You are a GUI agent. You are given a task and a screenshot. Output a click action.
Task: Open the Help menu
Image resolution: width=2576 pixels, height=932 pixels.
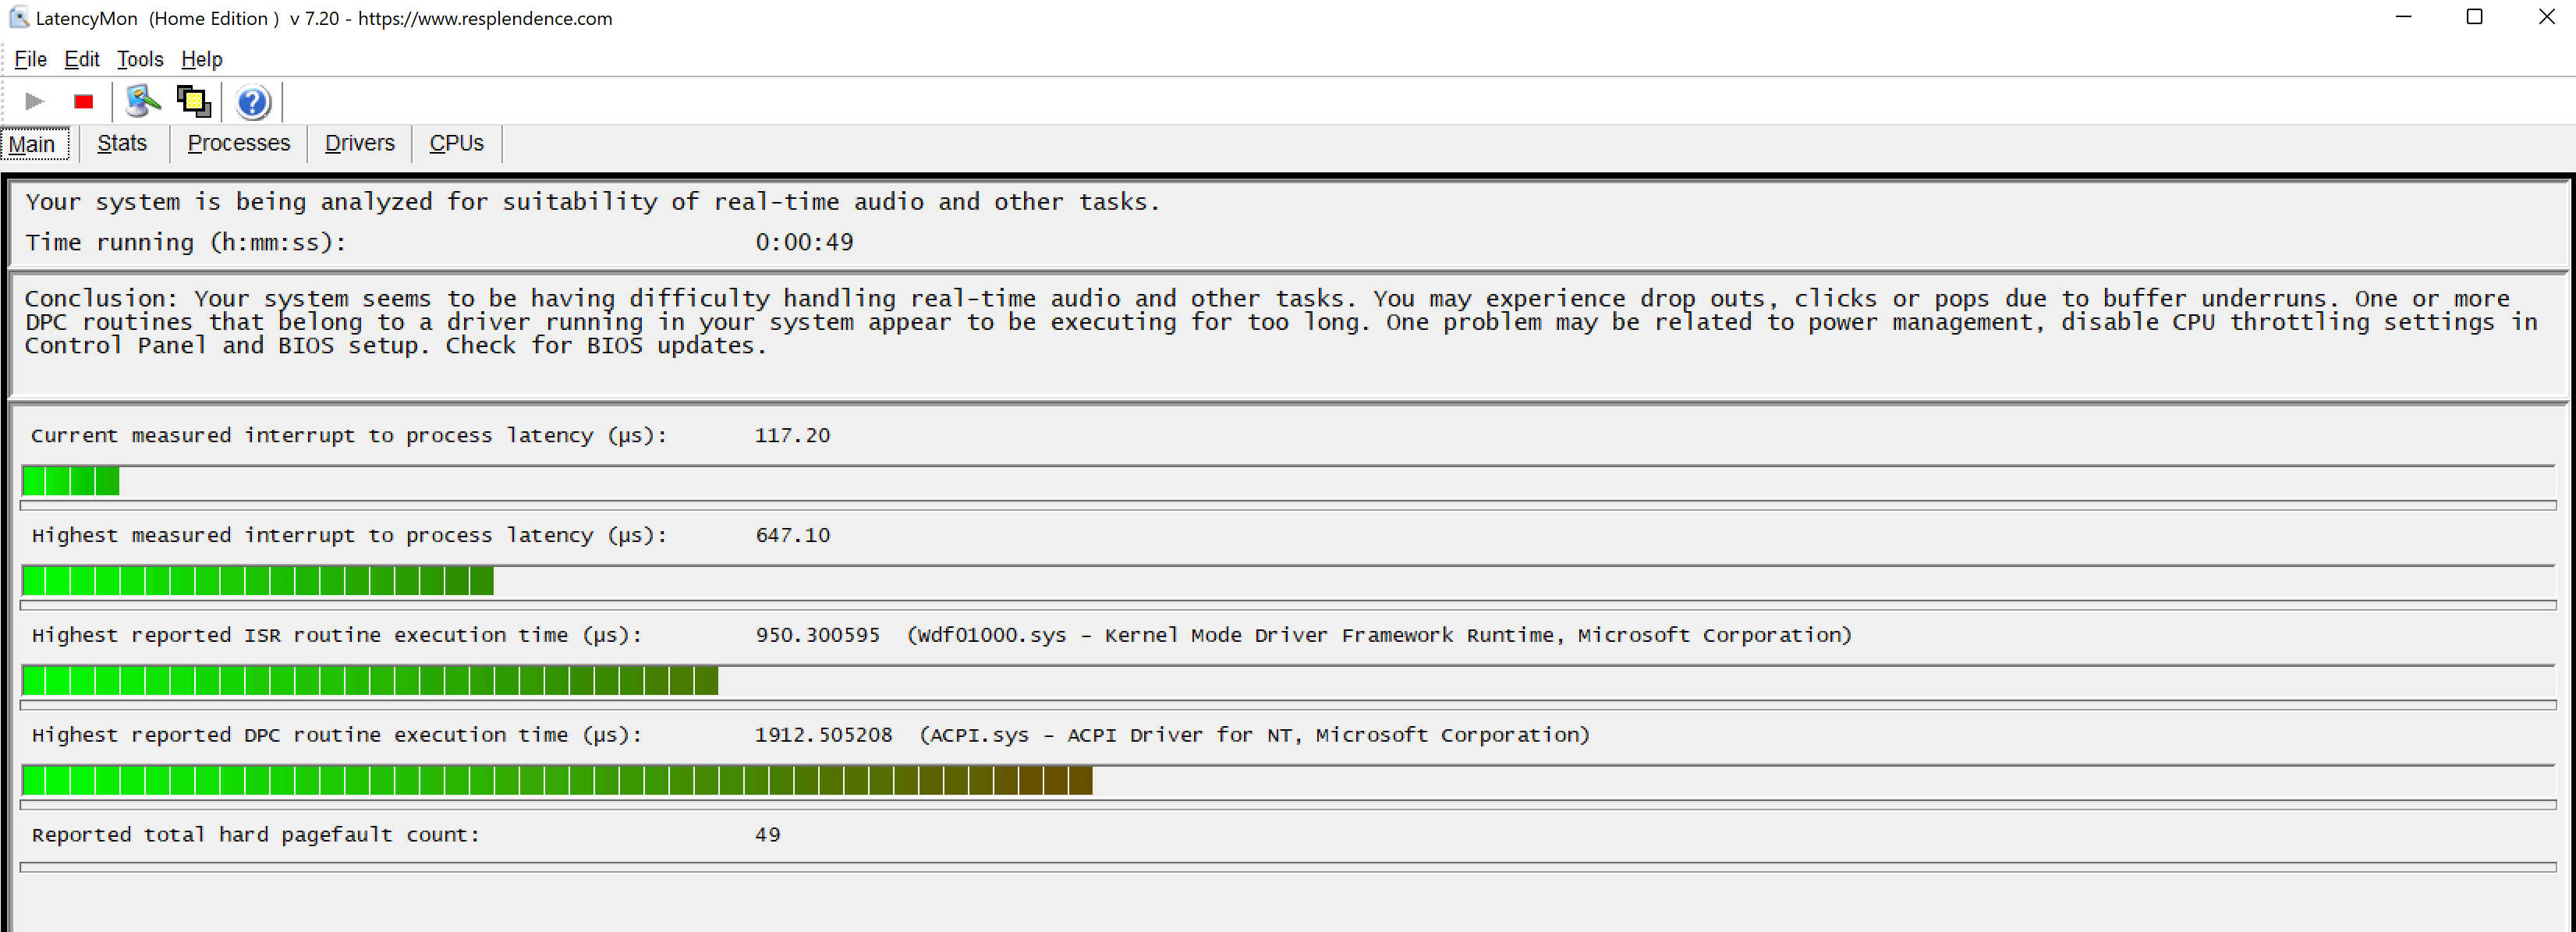[202, 59]
